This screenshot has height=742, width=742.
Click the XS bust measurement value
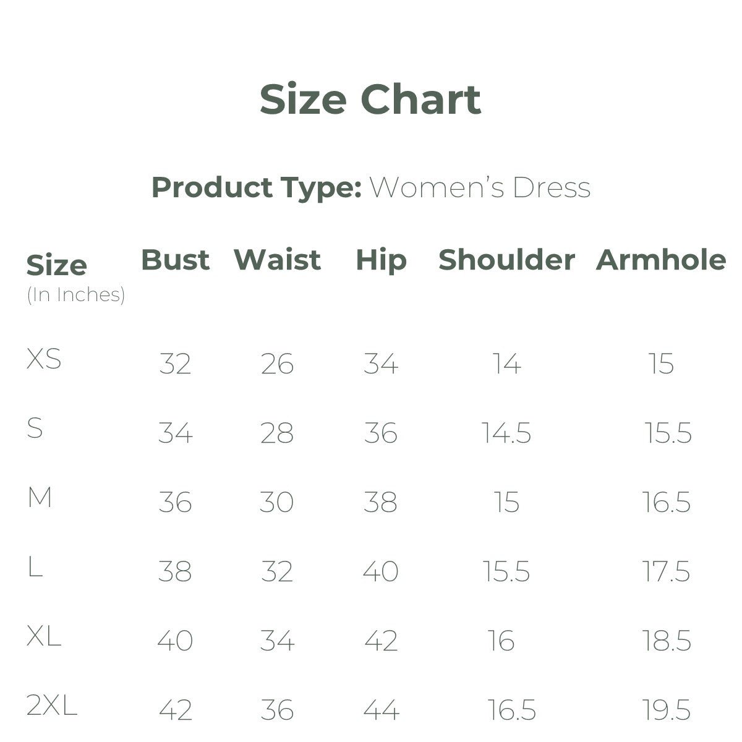175,364
